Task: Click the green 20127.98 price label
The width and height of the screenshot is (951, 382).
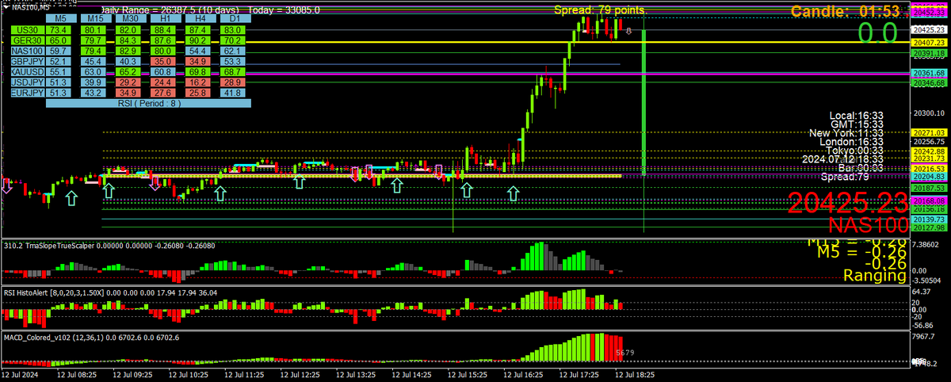Action: pos(928,227)
